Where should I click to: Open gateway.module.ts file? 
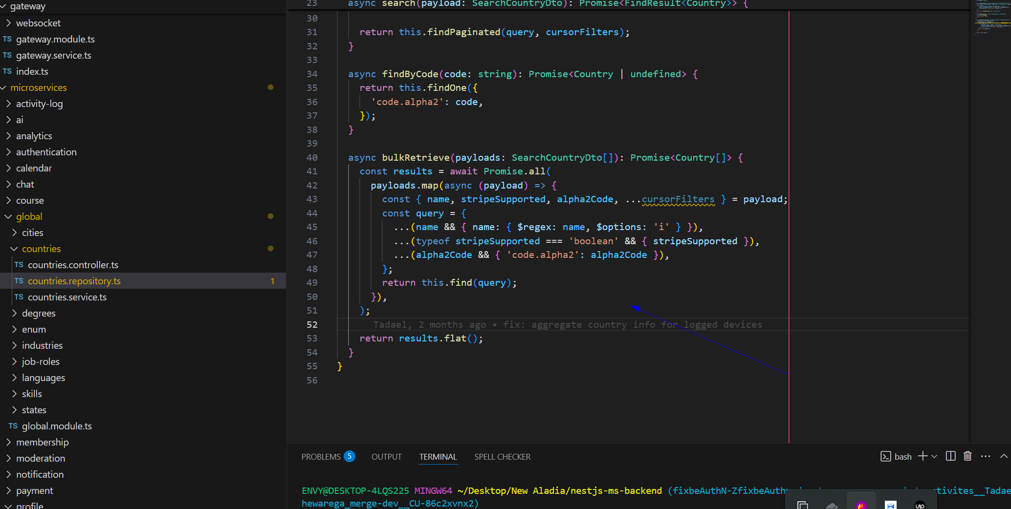click(55, 39)
